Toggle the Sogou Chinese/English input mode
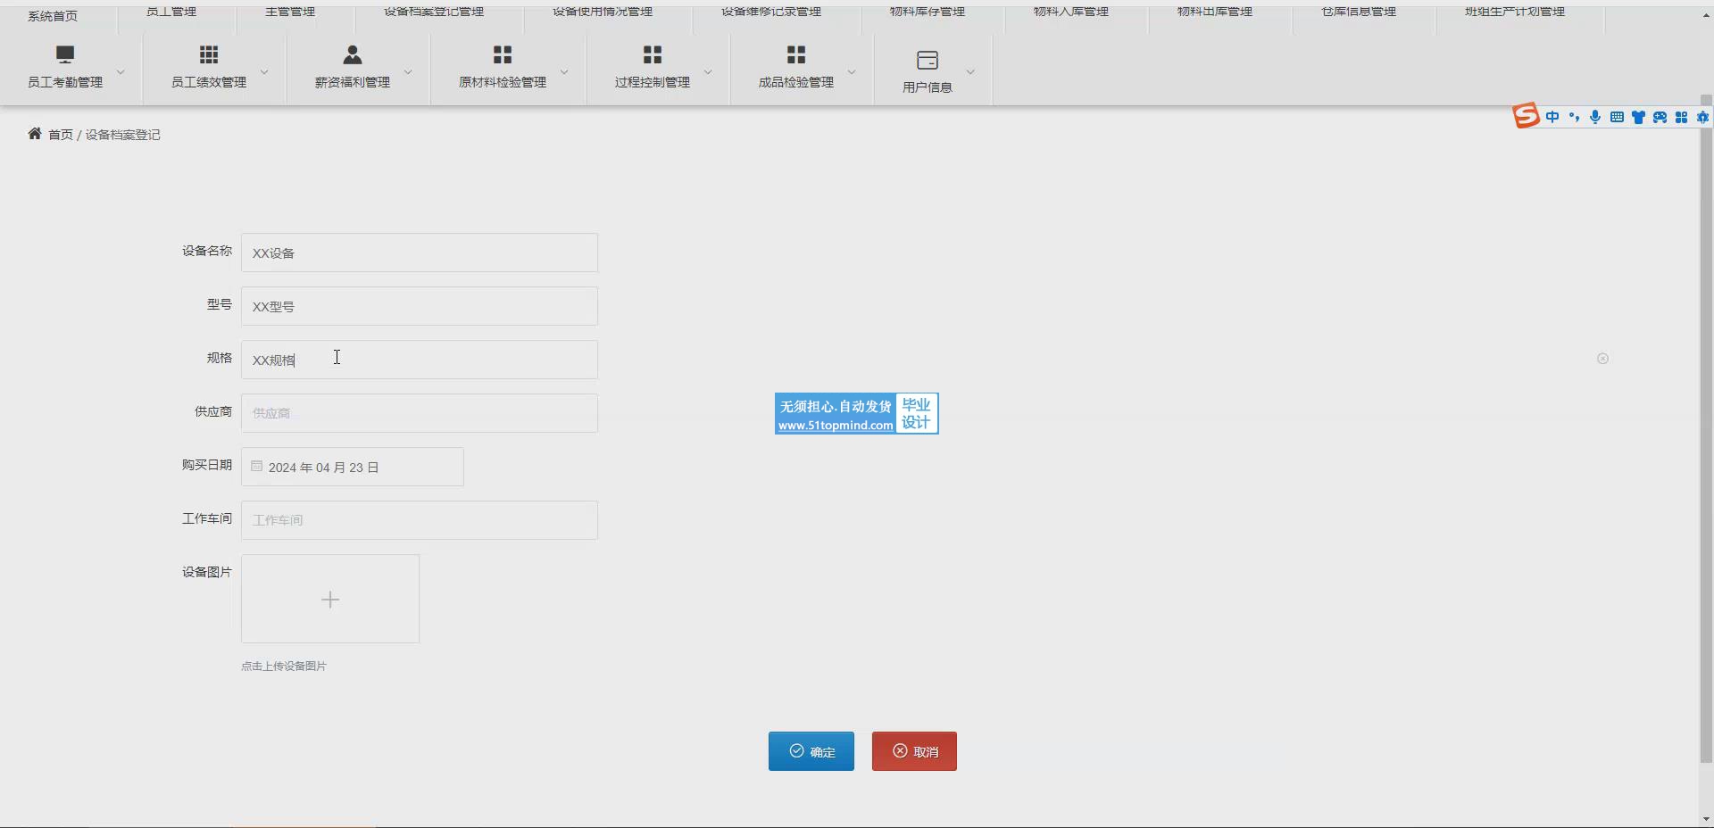 [x=1552, y=117]
